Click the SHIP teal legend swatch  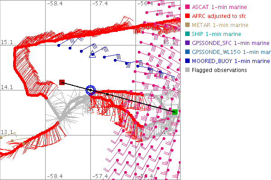coord(187,34)
